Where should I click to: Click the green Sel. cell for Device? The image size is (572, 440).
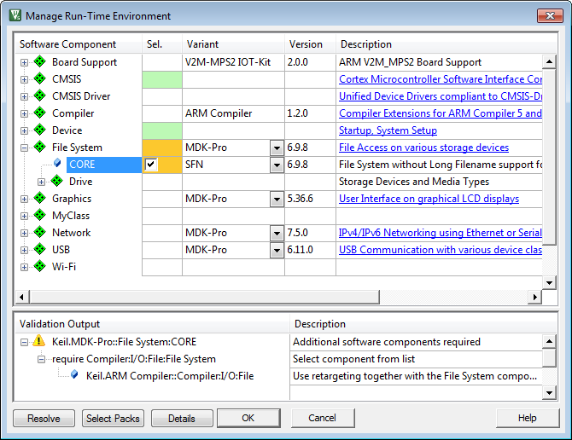point(161,130)
